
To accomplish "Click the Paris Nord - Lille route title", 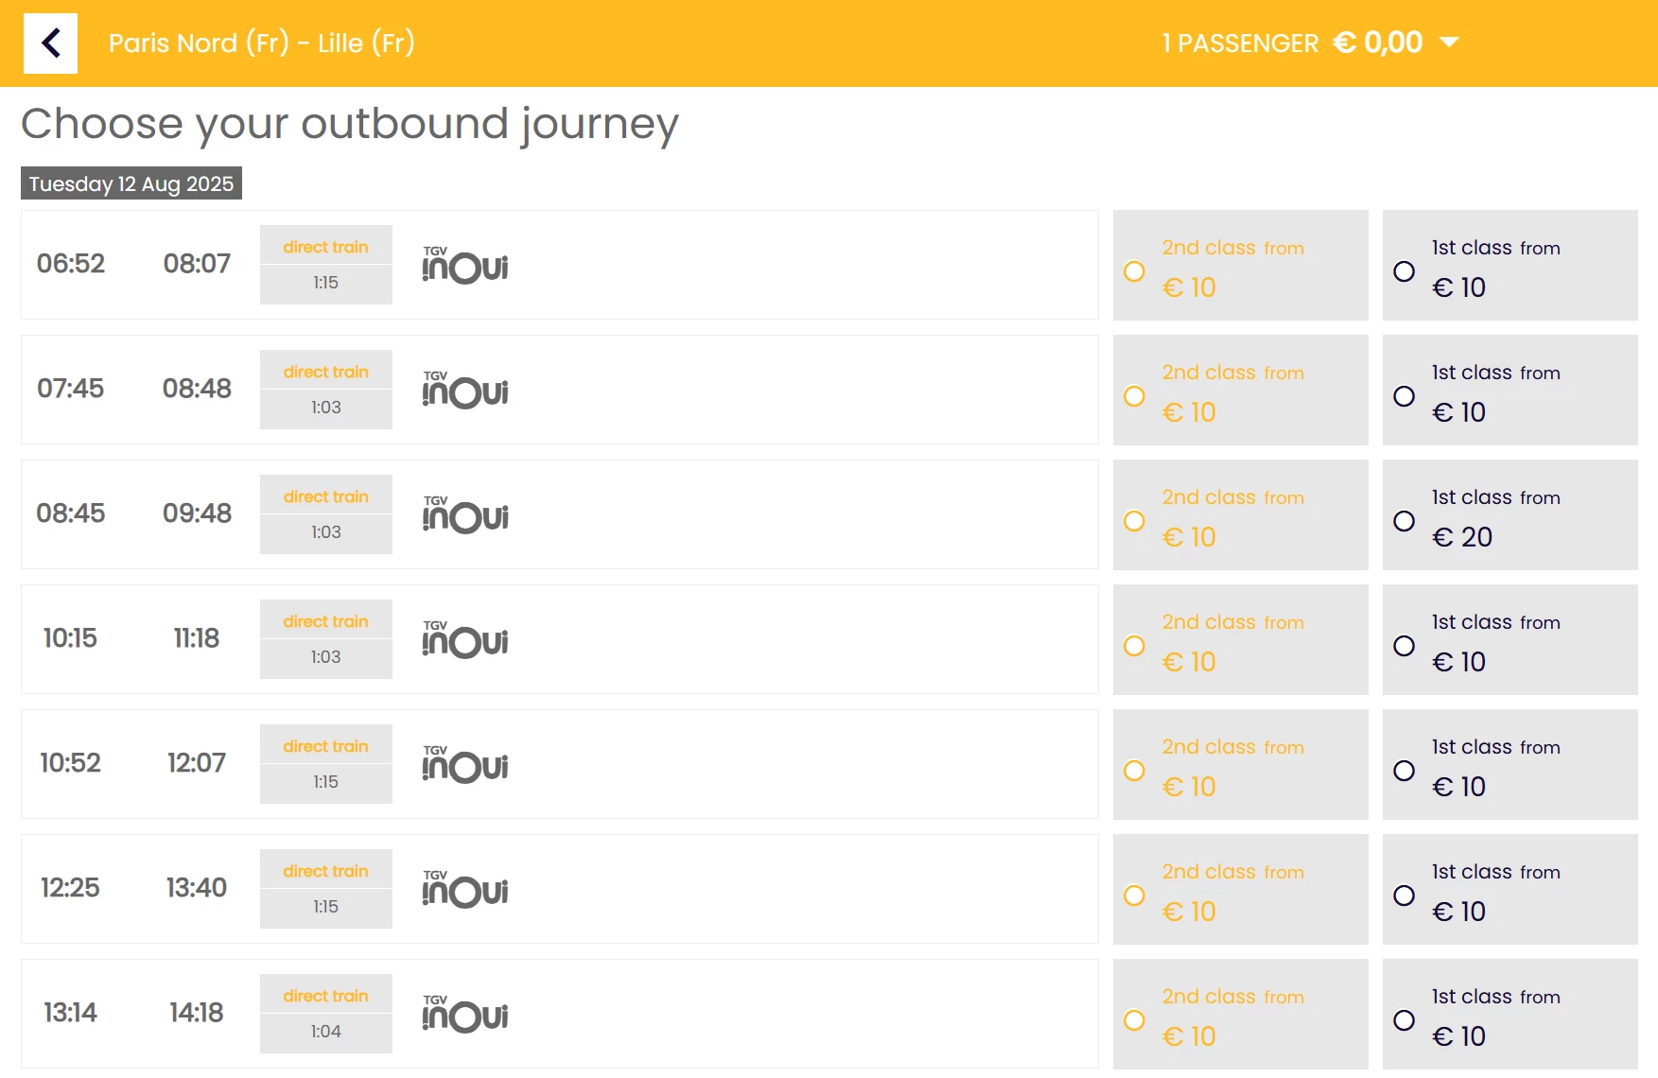I will (x=261, y=43).
